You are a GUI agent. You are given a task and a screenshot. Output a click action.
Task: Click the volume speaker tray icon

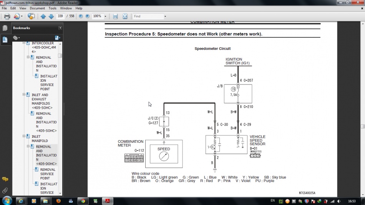[x=339, y=201]
